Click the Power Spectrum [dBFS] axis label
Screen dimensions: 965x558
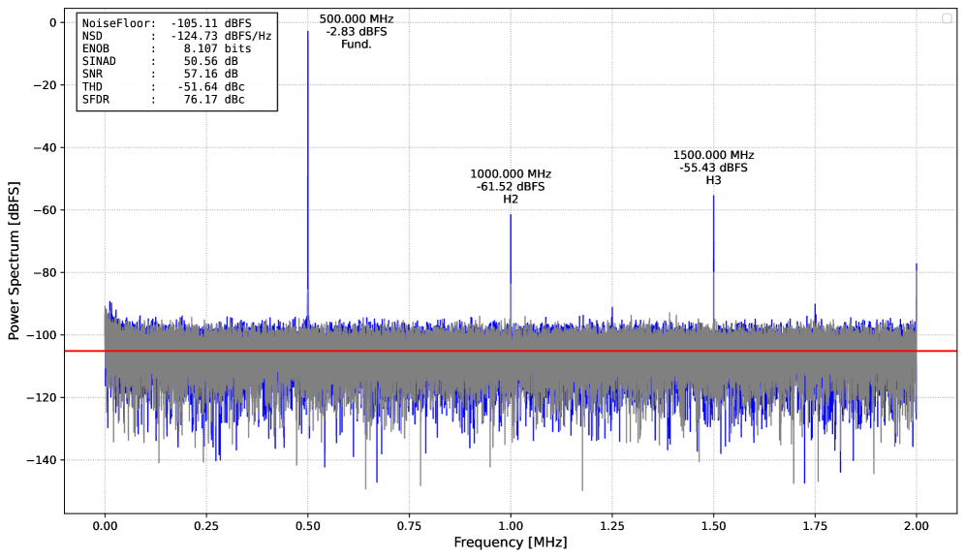[14, 261]
